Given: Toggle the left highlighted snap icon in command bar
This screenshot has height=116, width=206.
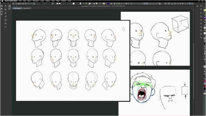Looking at the screenshot, I should [145, 3].
